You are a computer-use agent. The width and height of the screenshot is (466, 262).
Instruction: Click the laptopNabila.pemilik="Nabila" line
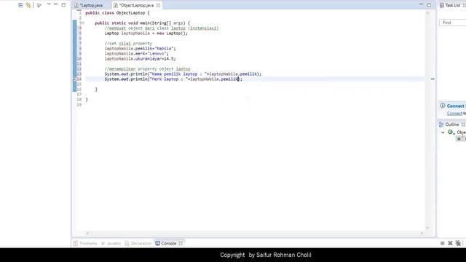tap(140, 49)
